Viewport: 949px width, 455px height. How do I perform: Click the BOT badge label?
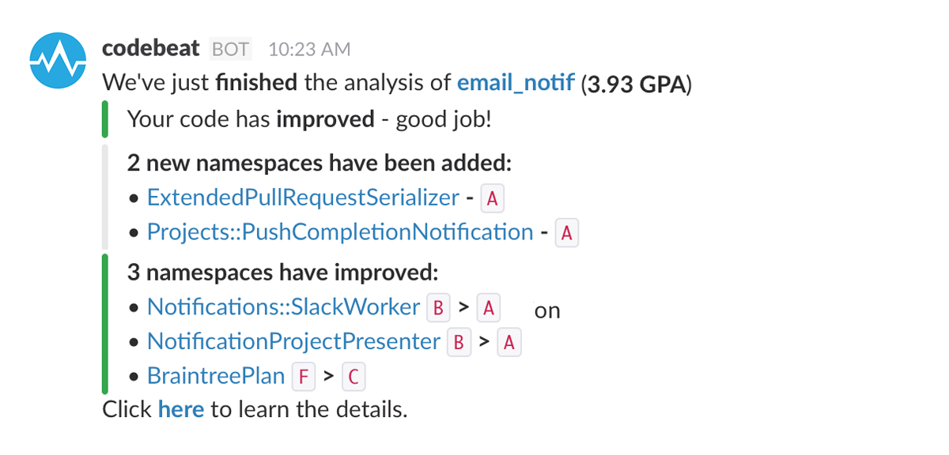[230, 49]
